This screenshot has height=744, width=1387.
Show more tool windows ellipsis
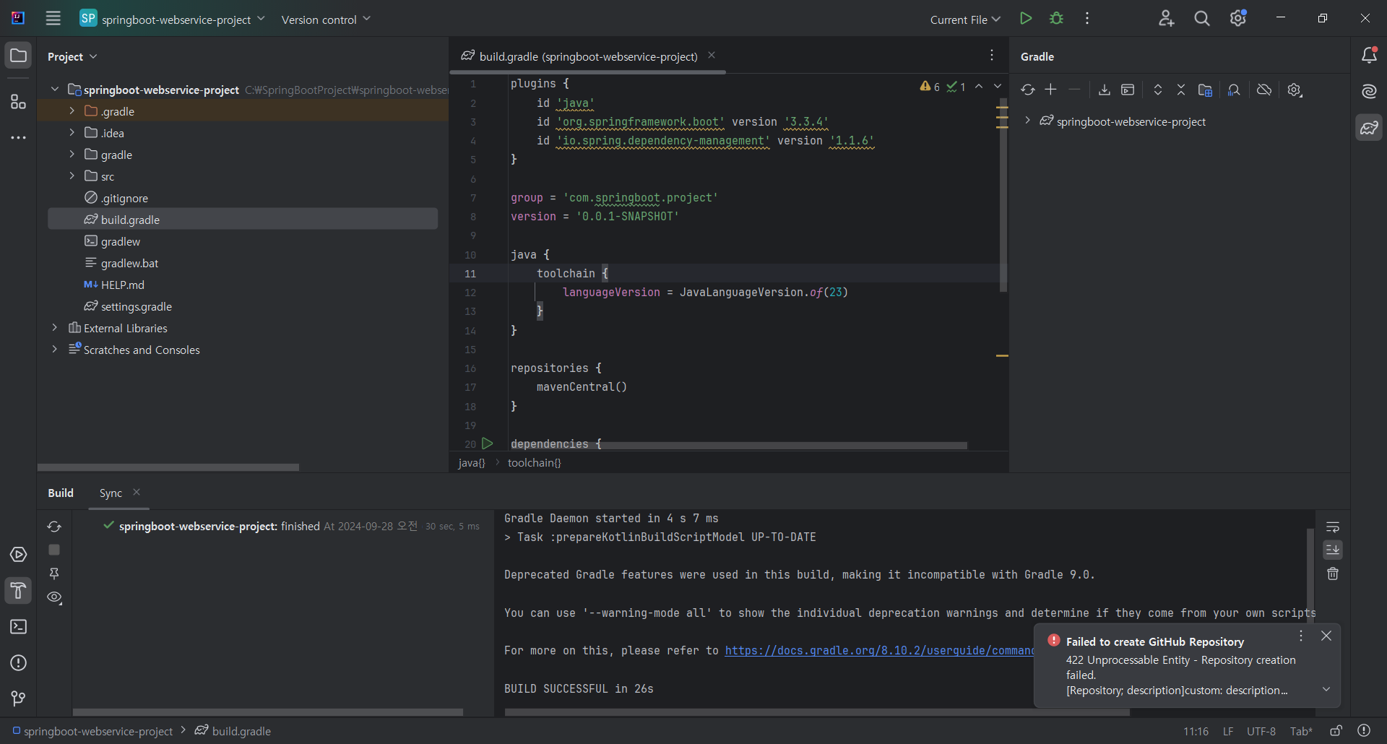click(x=19, y=137)
